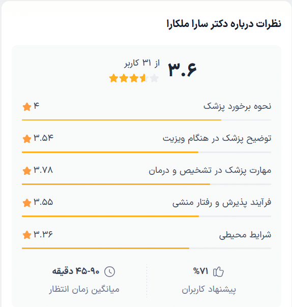Click the heading نظرات درباره دکتر سارا ملکارا

tap(224, 24)
